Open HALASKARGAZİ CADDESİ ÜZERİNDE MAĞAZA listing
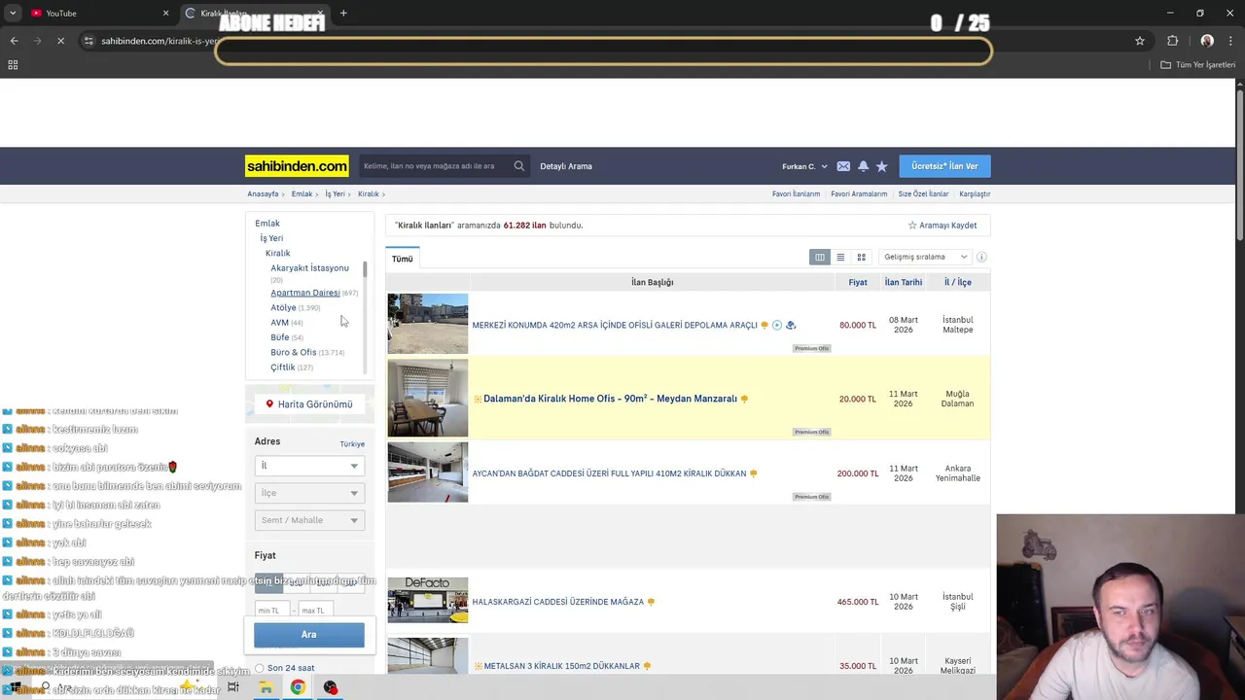1245x700 pixels. [558, 602]
